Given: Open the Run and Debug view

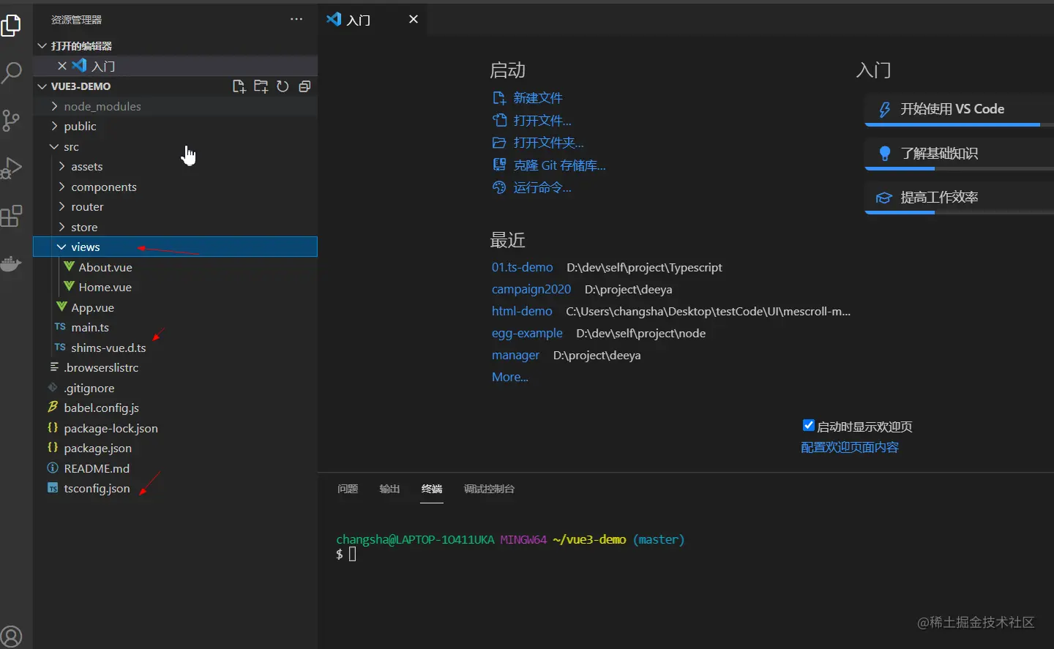Looking at the screenshot, I should tap(11, 168).
